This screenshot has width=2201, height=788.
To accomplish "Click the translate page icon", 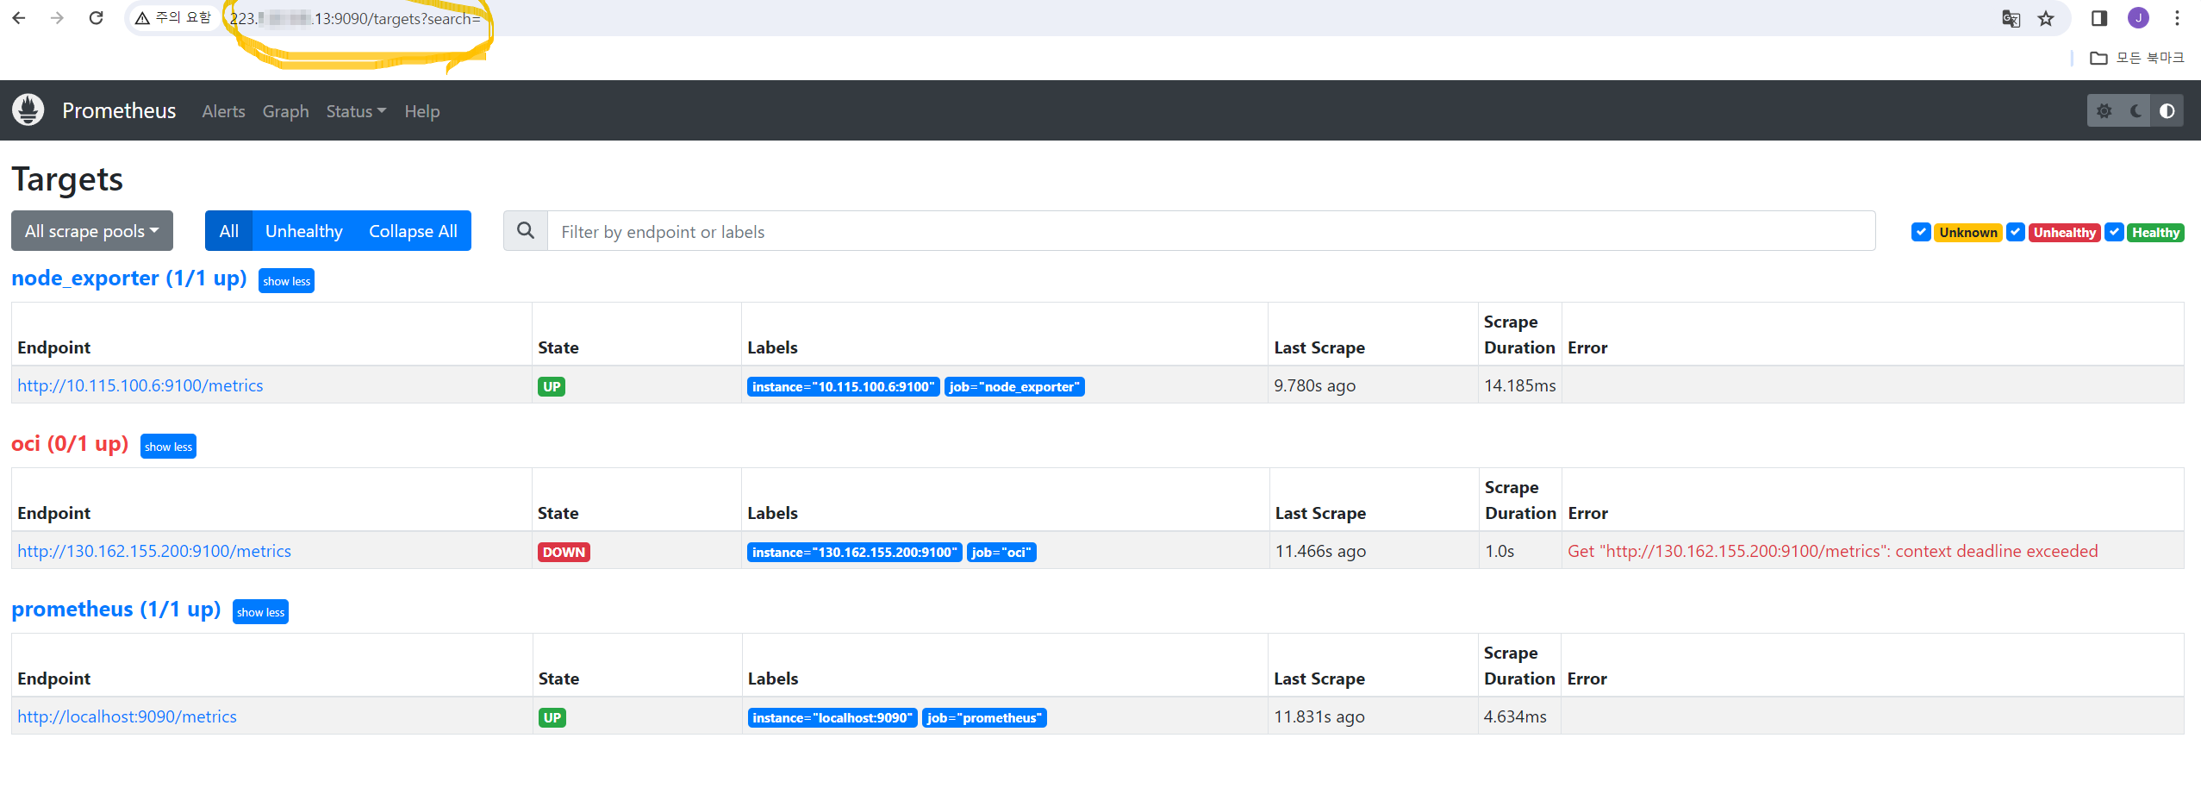I will point(2011,18).
